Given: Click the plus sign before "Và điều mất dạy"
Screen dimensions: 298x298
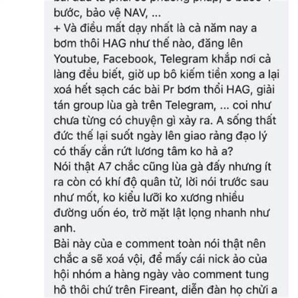Looking at the screenshot, I should tap(57, 28).
